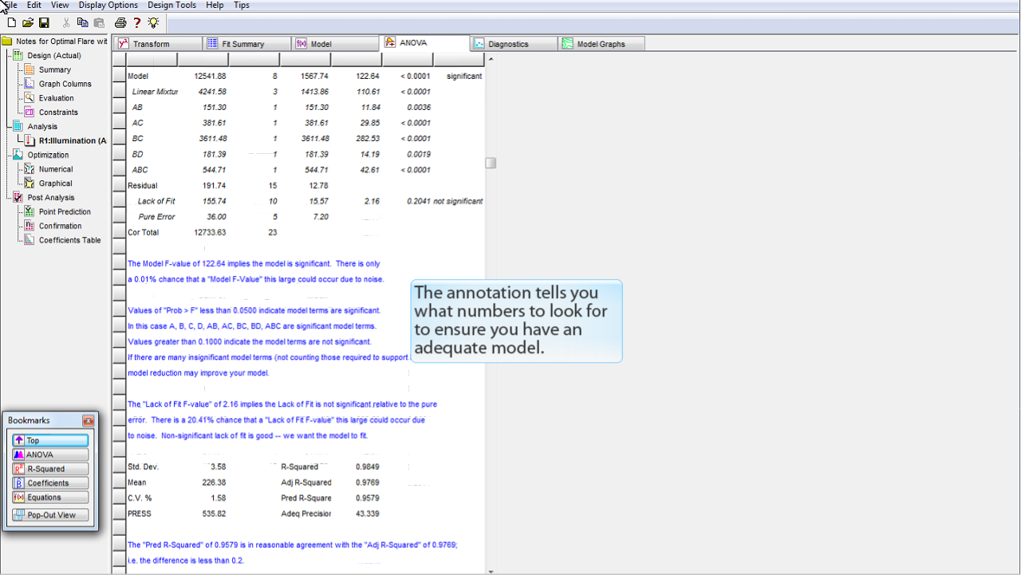Image resolution: width=1021 pixels, height=575 pixels.
Task: Select Graph Columns in the design tree
Action: (65, 84)
